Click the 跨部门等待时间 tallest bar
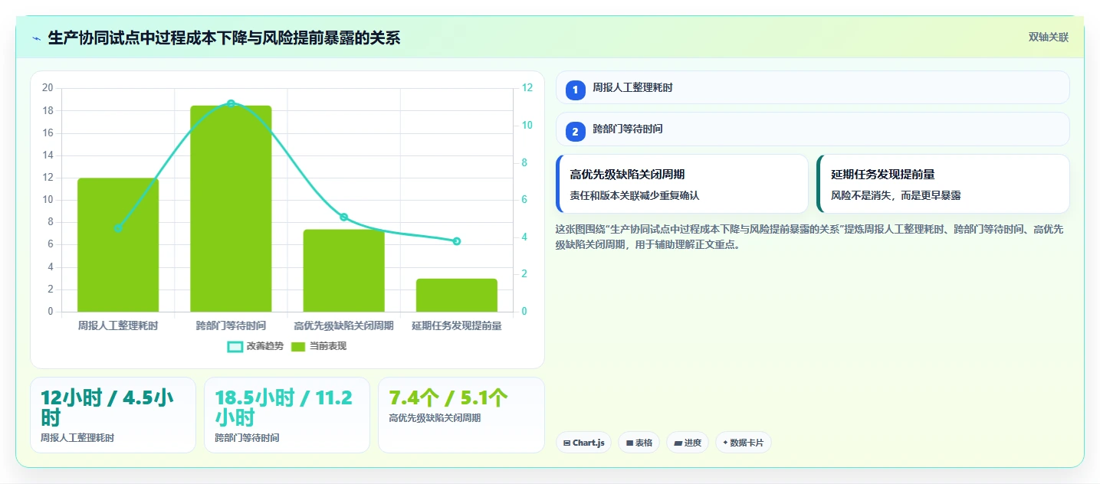Viewport: 1100px width, 484px height. pyautogui.click(x=231, y=208)
